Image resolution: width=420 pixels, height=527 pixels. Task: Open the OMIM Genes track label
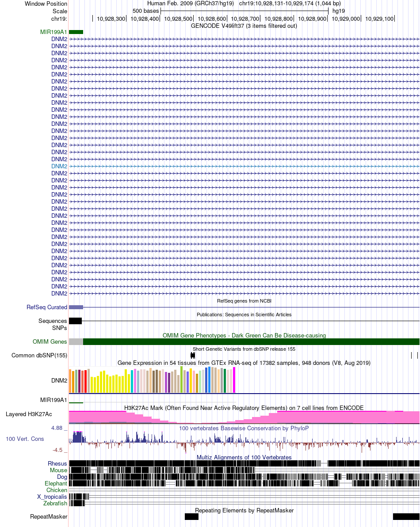tap(50, 341)
